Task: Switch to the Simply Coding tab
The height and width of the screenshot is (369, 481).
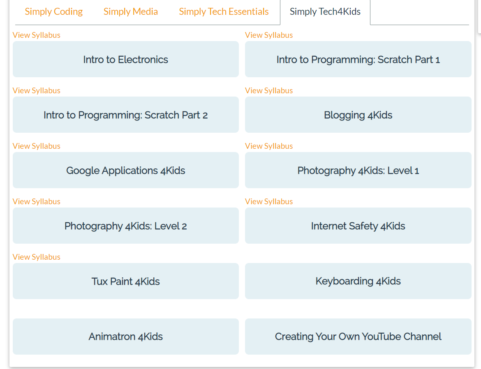Action: [54, 12]
